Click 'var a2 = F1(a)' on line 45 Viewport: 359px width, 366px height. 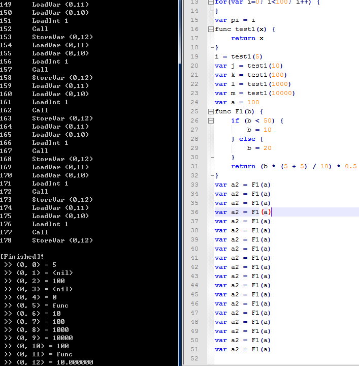[x=243, y=294]
